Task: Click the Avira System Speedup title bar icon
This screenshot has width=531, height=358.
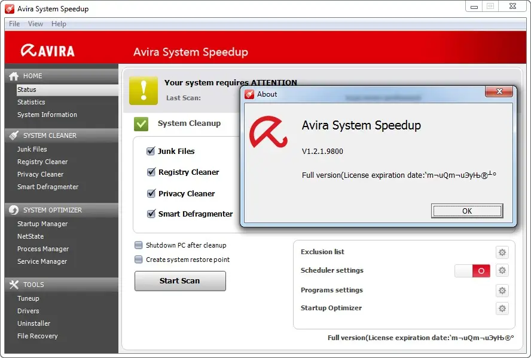Action: click(x=10, y=8)
